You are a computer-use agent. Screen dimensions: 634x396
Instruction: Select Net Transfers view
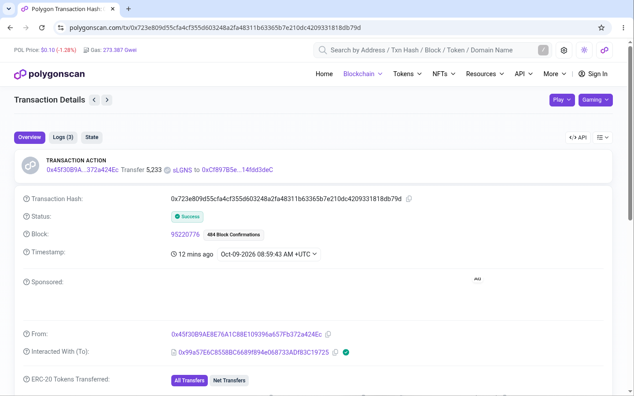pyautogui.click(x=229, y=381)
